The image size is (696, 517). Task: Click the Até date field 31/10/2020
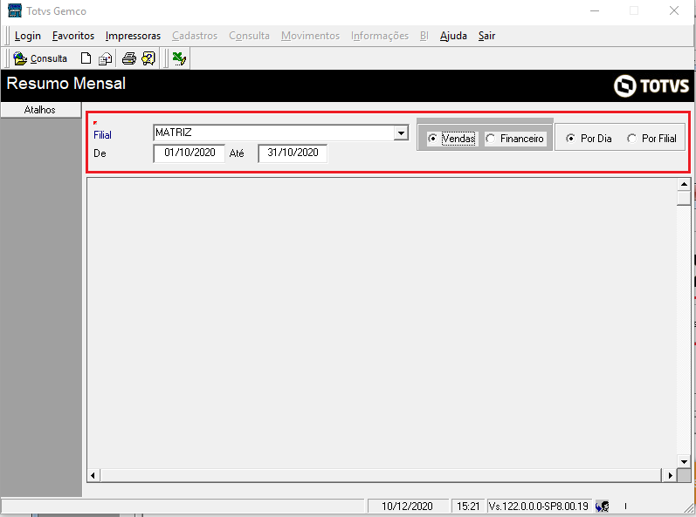coord(293,153)
